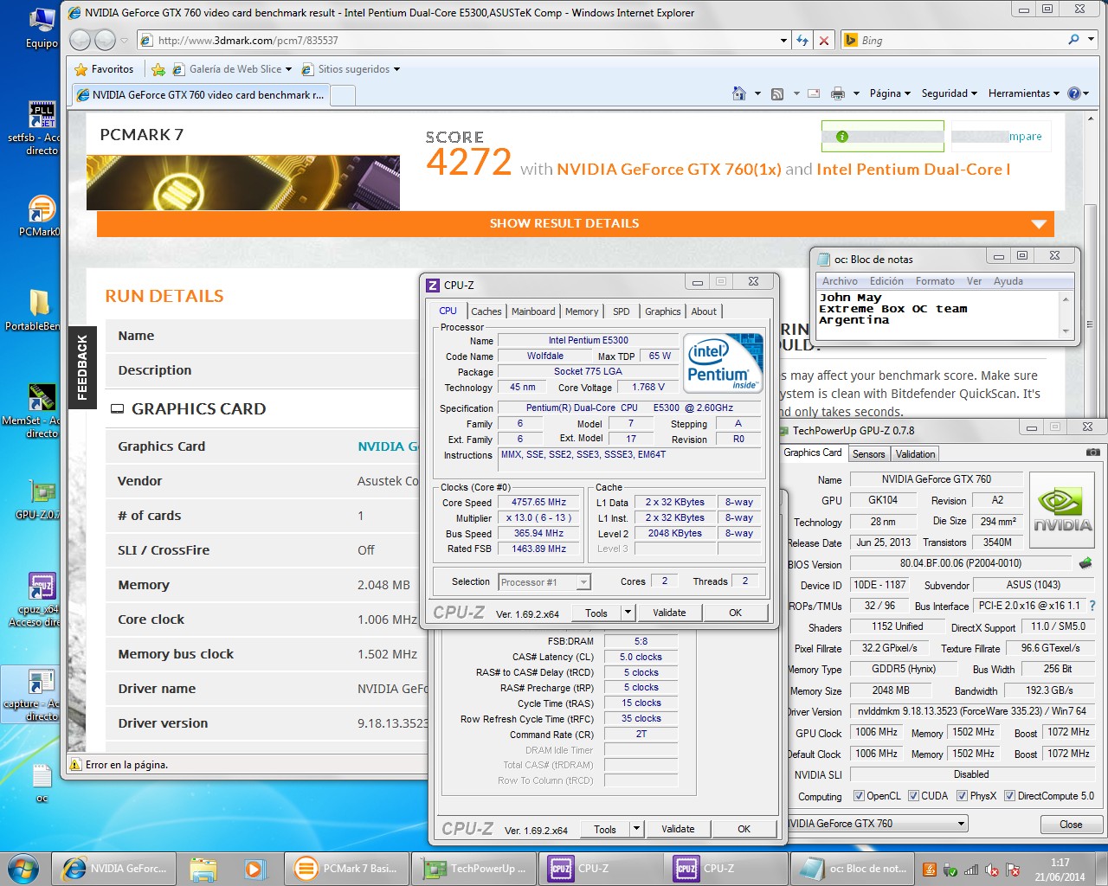Screen dimensions: 1108x886
Task: Toggle DirectCompute 5.0 checkbox
Action: 1009,796
